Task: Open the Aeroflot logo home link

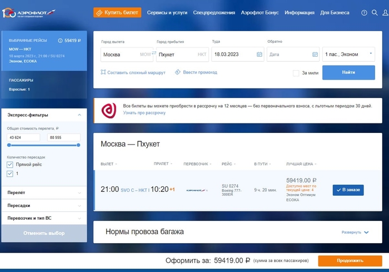Action: click(29, 13)
